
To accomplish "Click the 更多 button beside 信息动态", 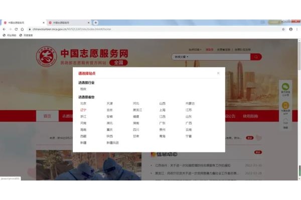I will 258,152.
